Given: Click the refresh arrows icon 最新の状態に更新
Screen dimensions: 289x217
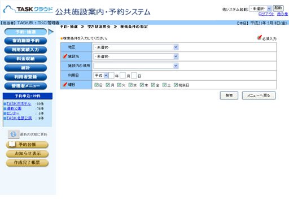Looking at the screenshot, I should (x=14, y=134).
